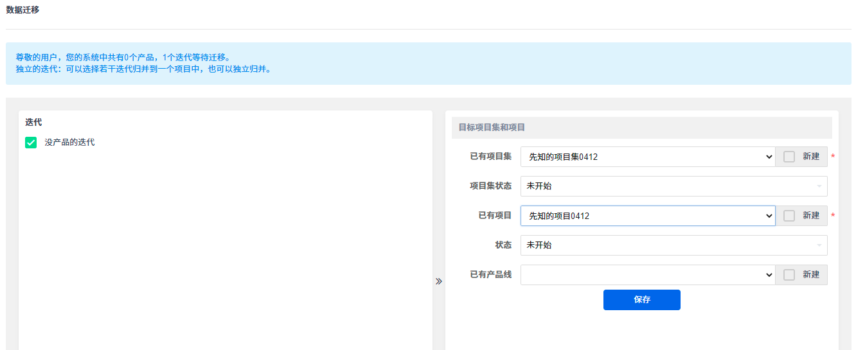Click the double-arrow icon between panels
The width and height of the screenshot is (856, 350).
[439, 281]
